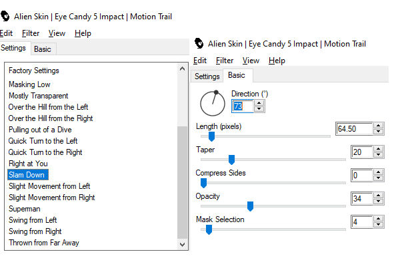Image resolution: width=400 pixels, height=266 pixels.
Task: Click the Opacity slider handle
Action: point(250,206)
